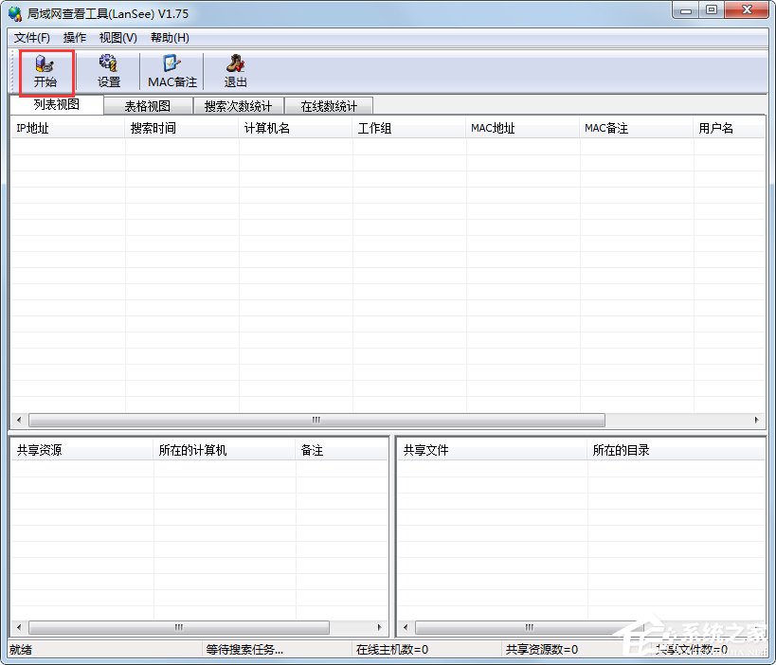This screenshot has height=665, width=776.
Task: Click the MAC备注 toolbar icon
Action: click(171, 71)
